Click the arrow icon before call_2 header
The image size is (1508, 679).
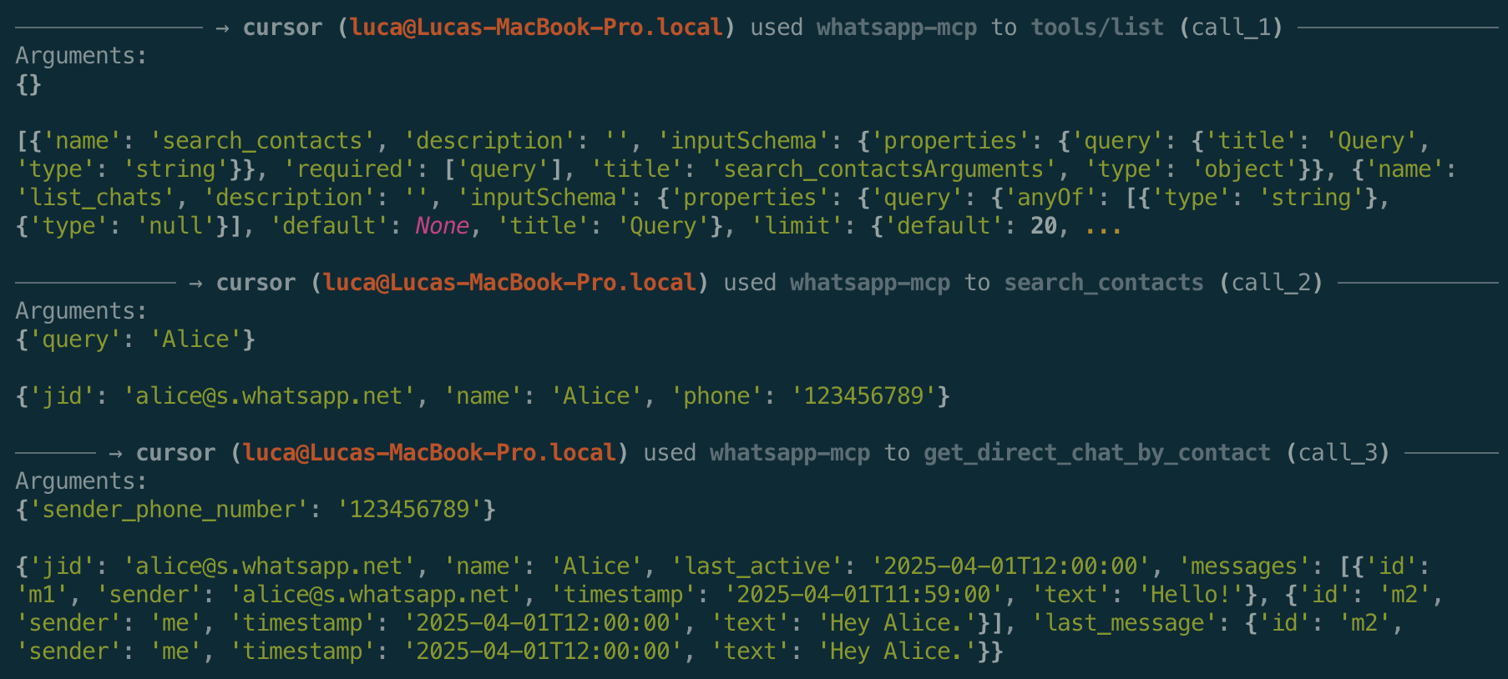point(195,284)
